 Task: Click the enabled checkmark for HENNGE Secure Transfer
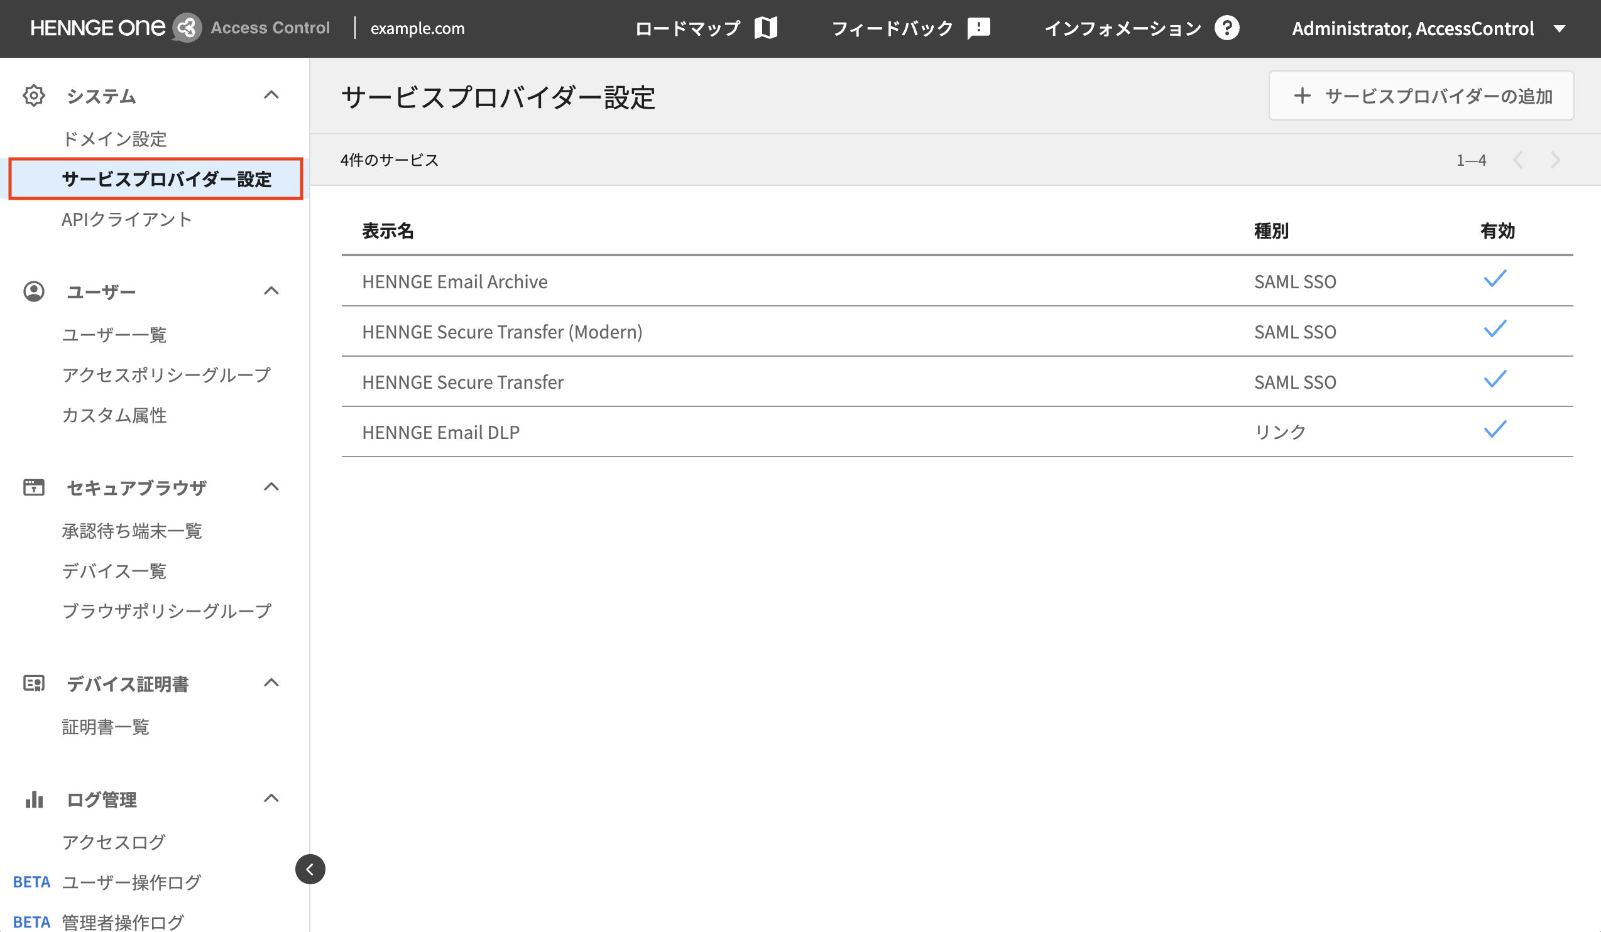click(x=1495, y=378)
